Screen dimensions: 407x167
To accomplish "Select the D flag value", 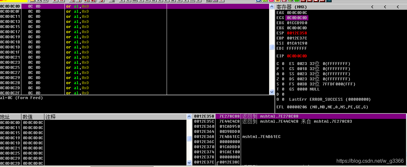I will [x=283, y=94].
